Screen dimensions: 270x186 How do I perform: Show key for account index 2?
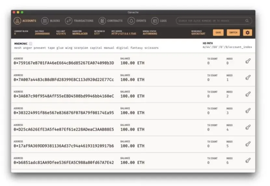pos(248,94)
